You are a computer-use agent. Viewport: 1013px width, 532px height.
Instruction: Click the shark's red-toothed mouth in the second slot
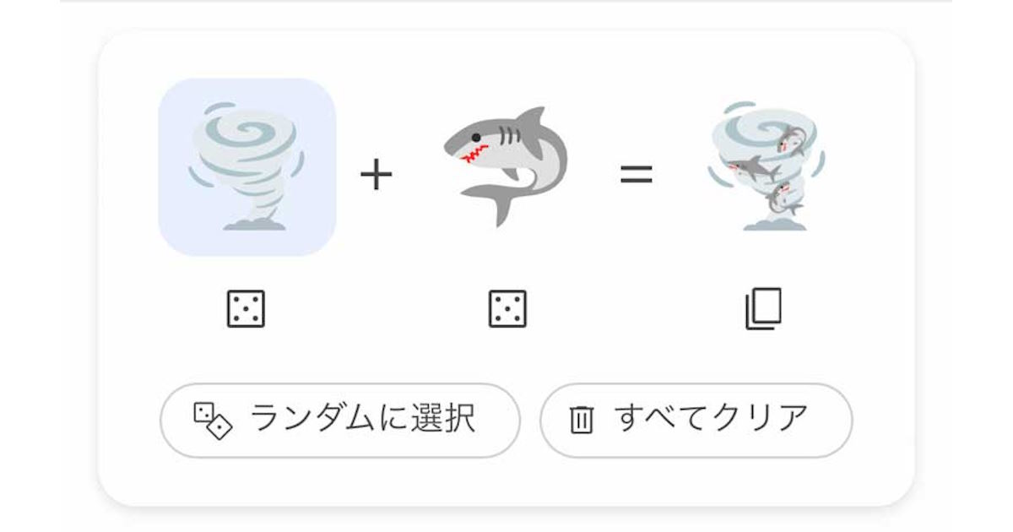(474, 155)
